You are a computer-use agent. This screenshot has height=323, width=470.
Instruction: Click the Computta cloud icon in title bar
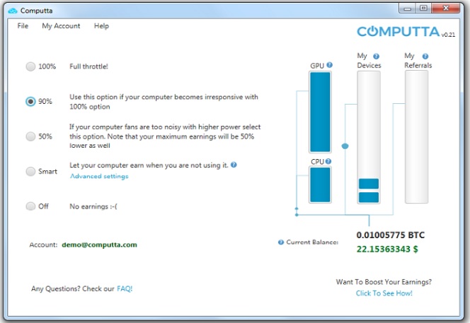13,11
